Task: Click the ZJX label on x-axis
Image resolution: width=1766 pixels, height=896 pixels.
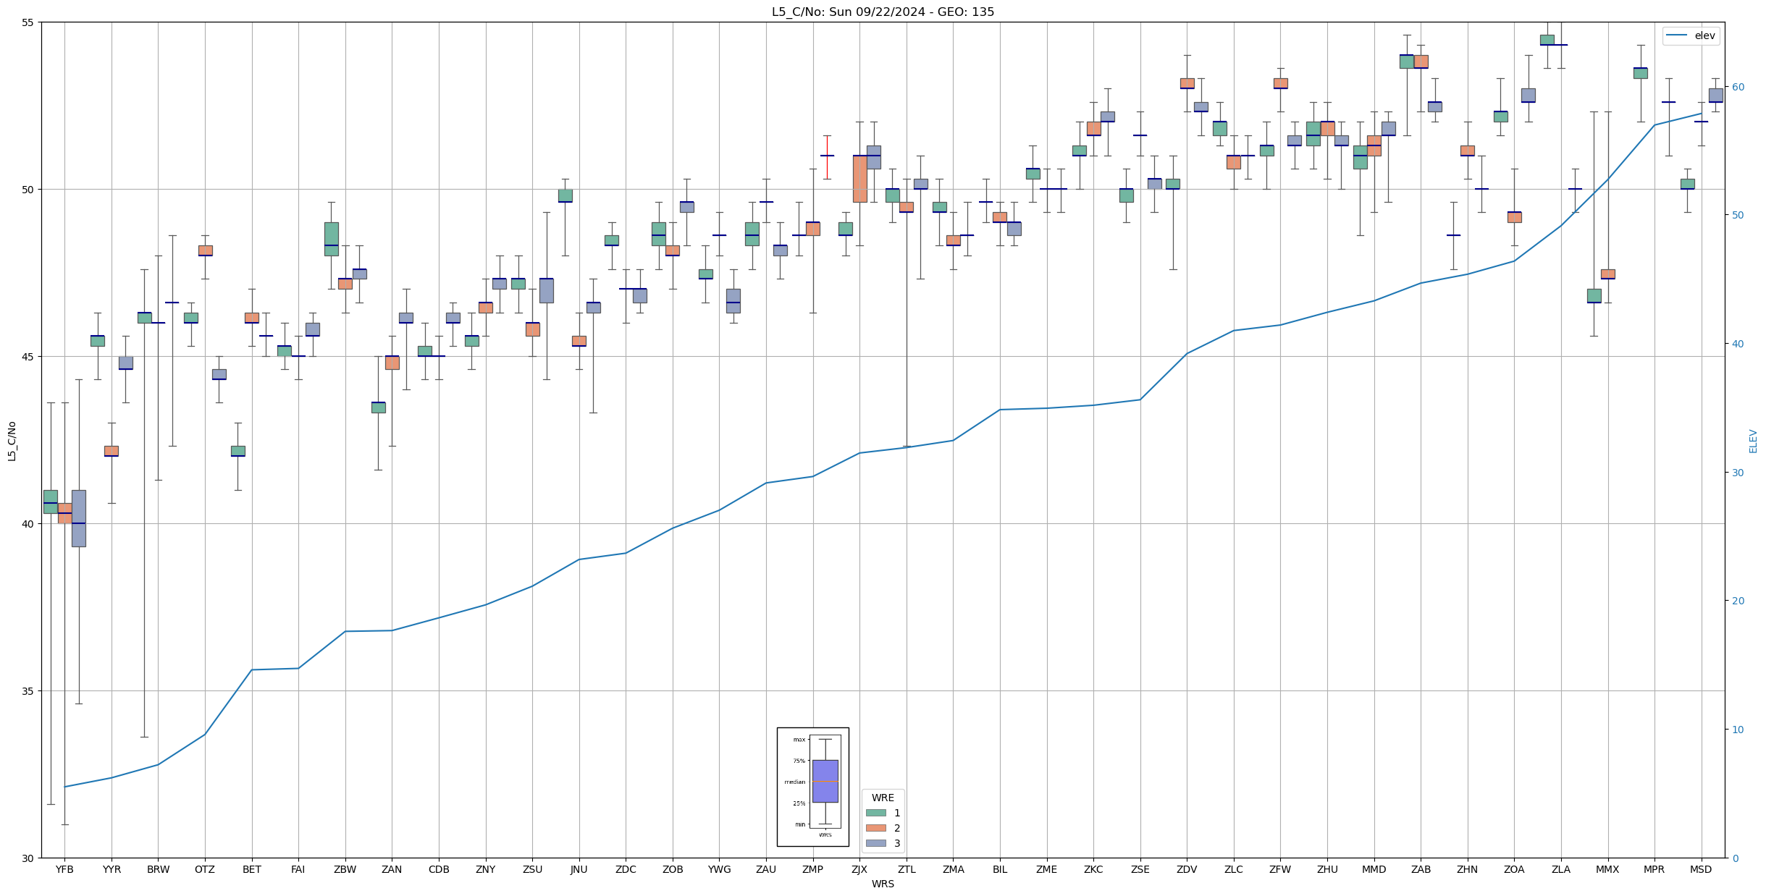Action: click(x=859, y=869)
